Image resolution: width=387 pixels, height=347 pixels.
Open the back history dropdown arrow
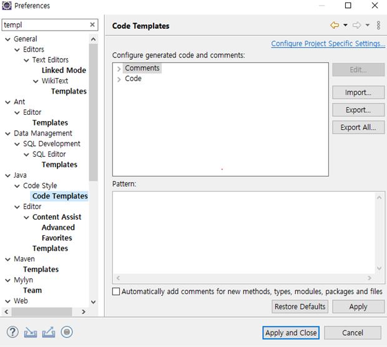346,25
